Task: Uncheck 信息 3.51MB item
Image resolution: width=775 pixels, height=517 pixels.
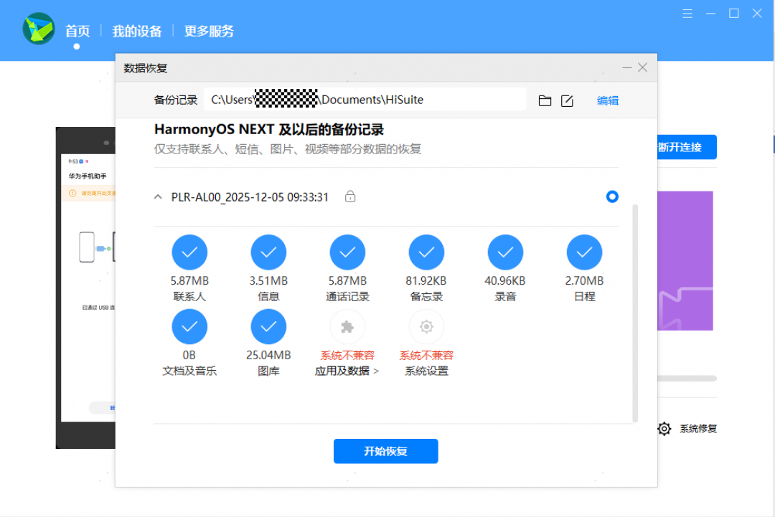Action: (268, 252)
